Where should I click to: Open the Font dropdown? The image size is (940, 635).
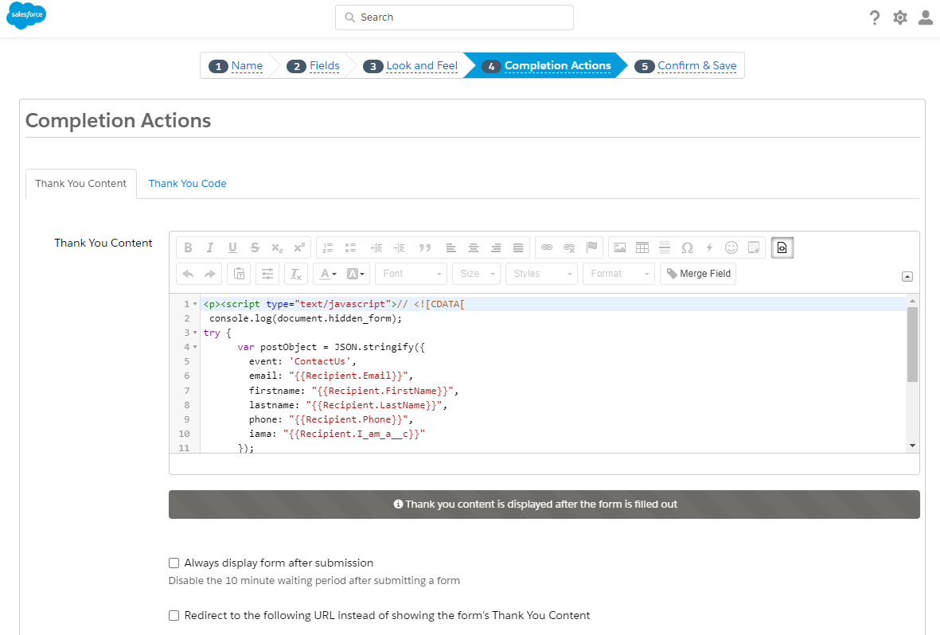pos(411,274)
